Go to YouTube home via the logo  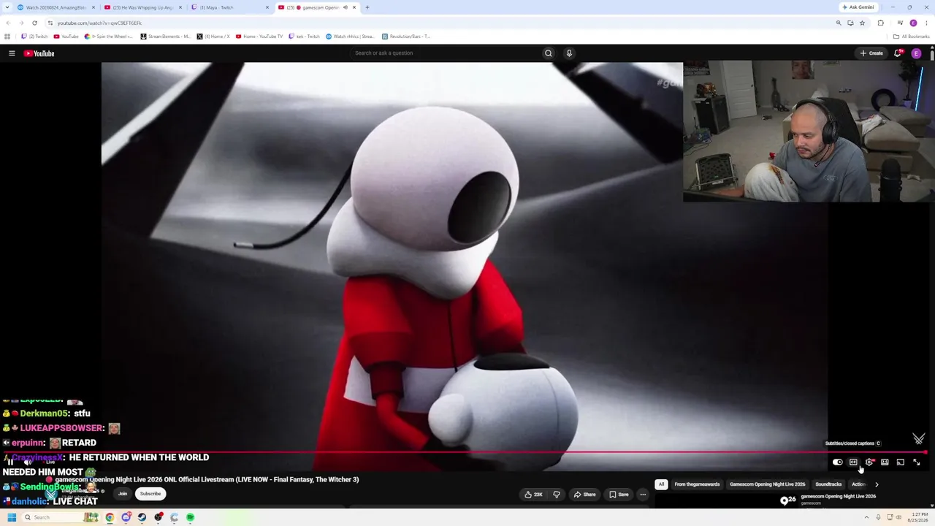tap(39, 53)
